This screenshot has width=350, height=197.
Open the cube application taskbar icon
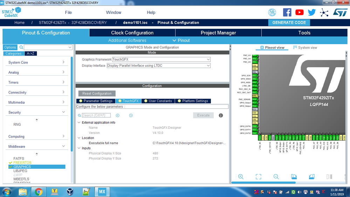click(x=70, y=192)
